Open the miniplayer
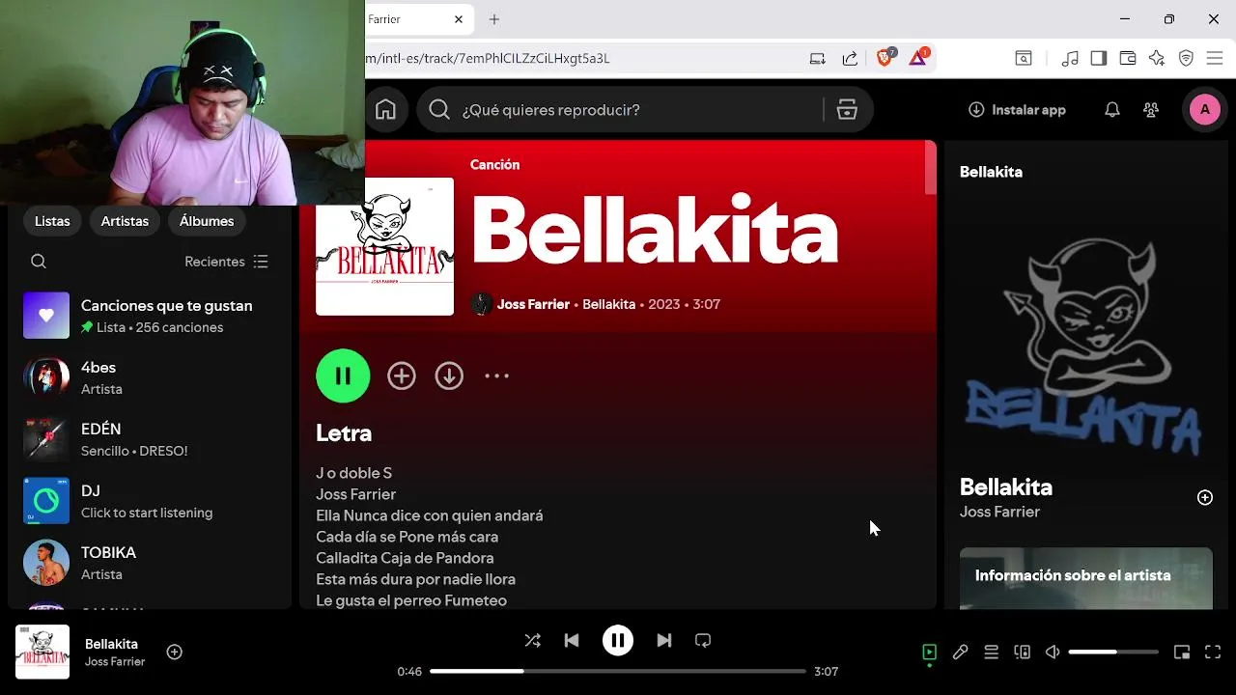Image resolution: width=1236 pixels, height=695 pixels. [x=1182, y=653]
